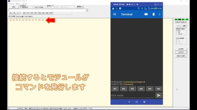Tap macro button M4
Viewport: 197px width, 110px height.
(x=141, y=89)
